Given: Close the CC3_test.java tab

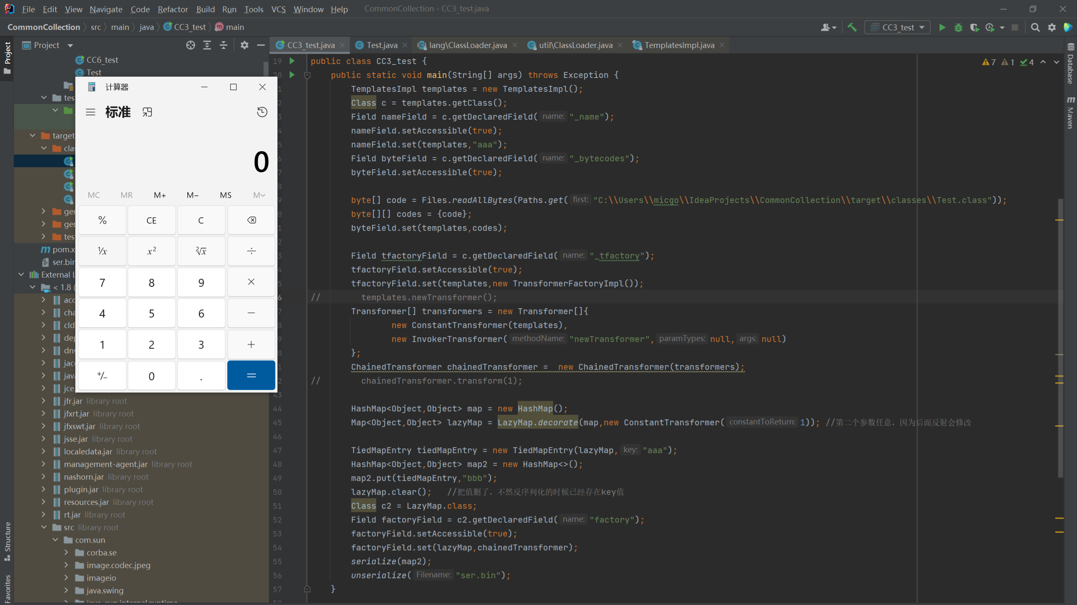Looking at the screenshot, I should pyautogui.click(x=343, y=45).
